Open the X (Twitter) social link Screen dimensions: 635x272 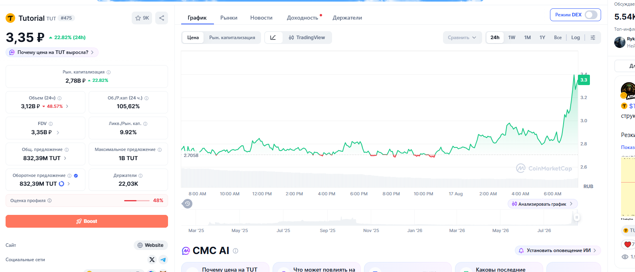click(x=152, y=260)
